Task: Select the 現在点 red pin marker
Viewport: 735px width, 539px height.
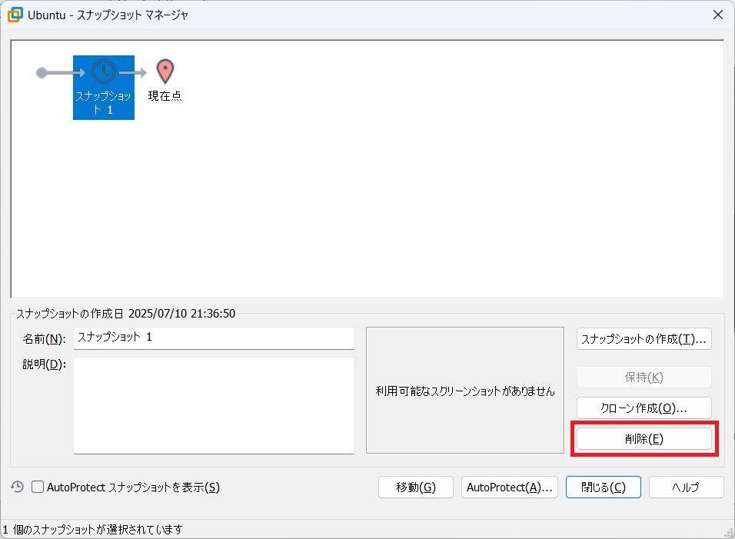Action: (x=165, y=72)
